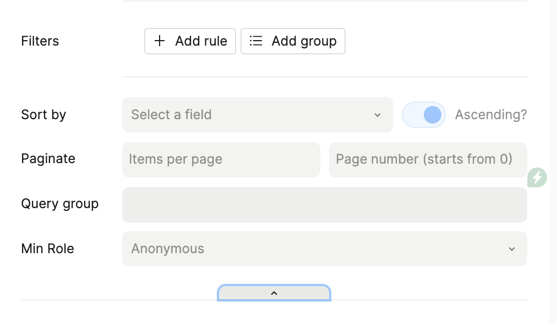Click the chevron arrow in Sort by dropdown
Screen dimensions: 557x324
point(378,115)
